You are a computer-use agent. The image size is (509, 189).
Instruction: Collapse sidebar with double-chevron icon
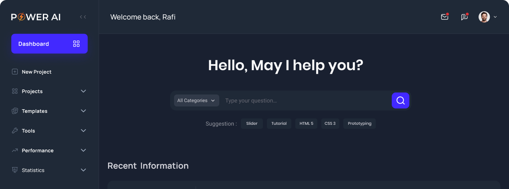click(83, 17)
